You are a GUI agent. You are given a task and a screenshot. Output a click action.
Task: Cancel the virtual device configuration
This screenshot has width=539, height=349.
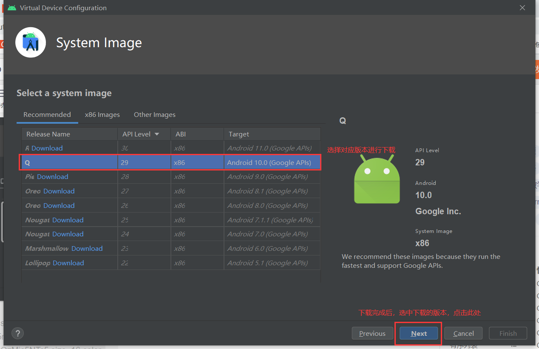pos(463,333)
